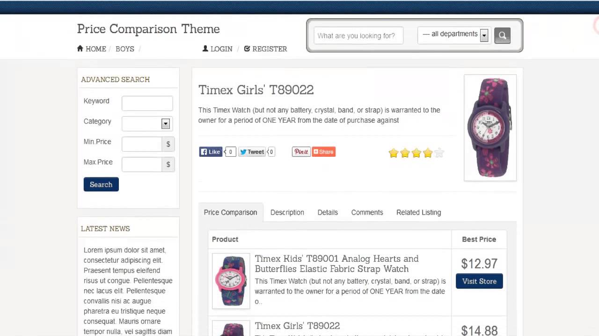The image size is (599, 336).
Task: Click the LATEST NEWS heading
Action: 105,229
